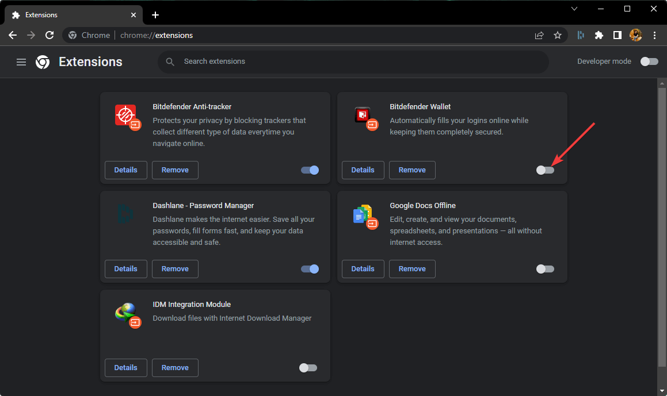
Task: Remove the Bitdefender Anti-tracker extension
Action: pos(175,170)
